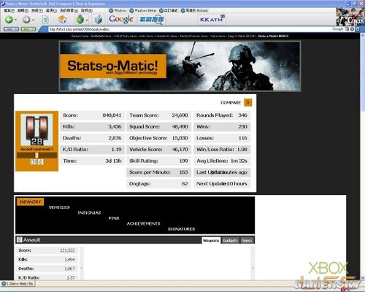Viewport: 365px width, 292px height.
Task: Switch to the PINS tab
Action: pos(114,218)
